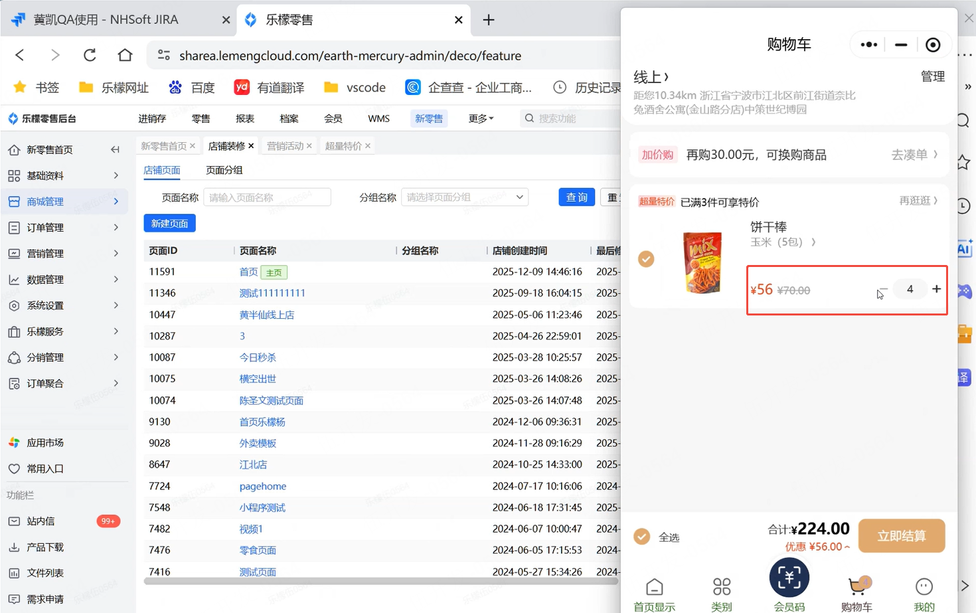This screenshot has height=613, width=976.
Task: Open the 有道翻译 bookmark
Action: coord(270,87)
